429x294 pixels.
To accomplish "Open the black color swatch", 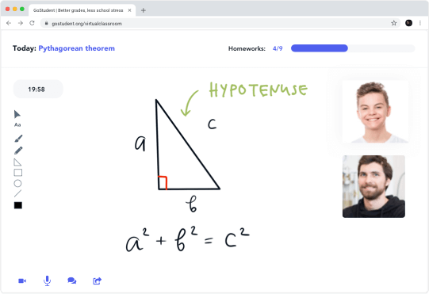I will [18, 205].
